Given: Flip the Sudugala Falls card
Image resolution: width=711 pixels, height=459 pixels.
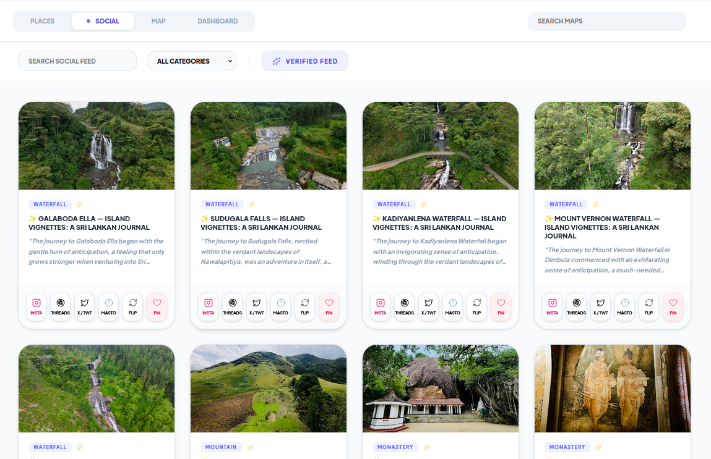Looking at the screenshot, I should point(304,307).
